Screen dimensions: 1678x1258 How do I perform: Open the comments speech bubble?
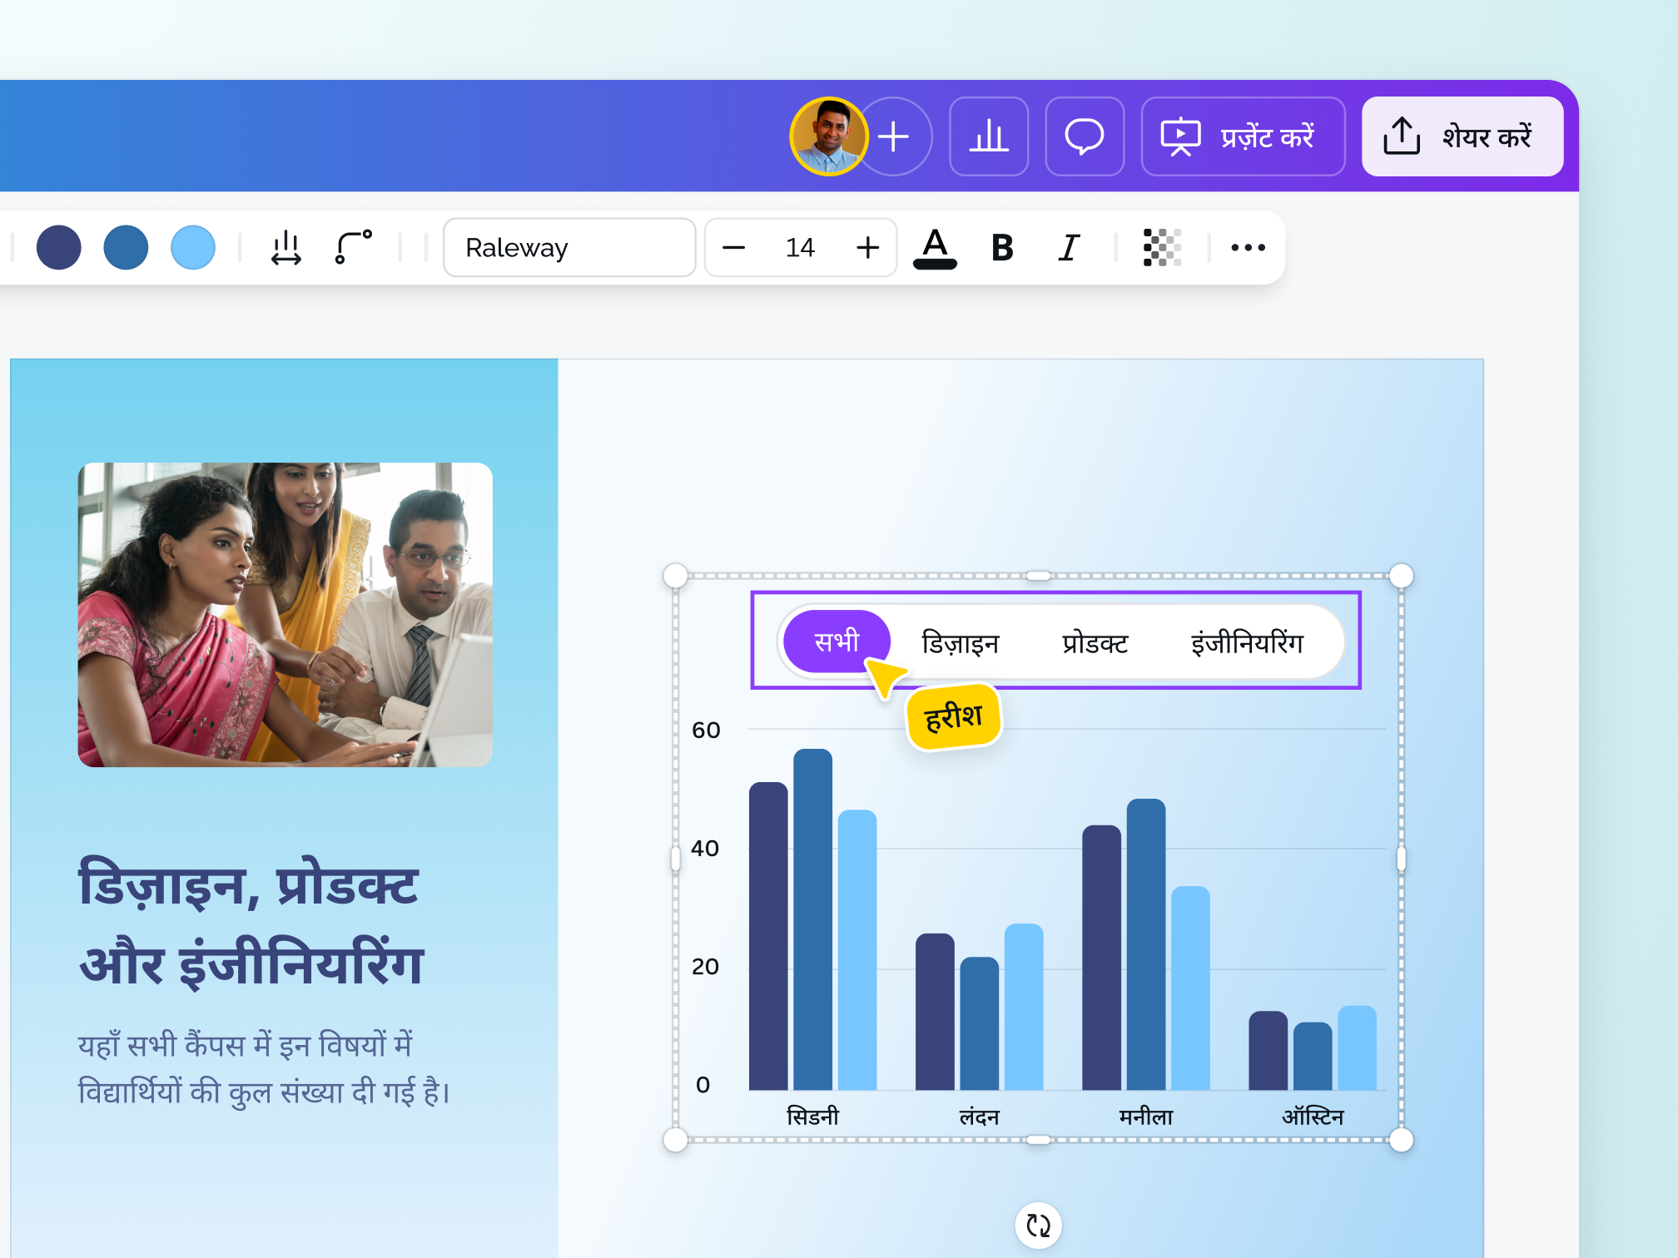pos(1085,136)
